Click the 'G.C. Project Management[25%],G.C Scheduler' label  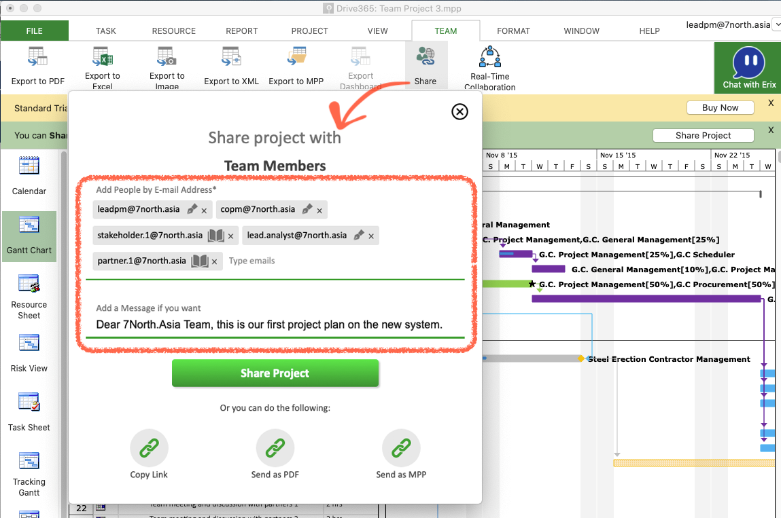pyautogui.click(x=636, y=255)
